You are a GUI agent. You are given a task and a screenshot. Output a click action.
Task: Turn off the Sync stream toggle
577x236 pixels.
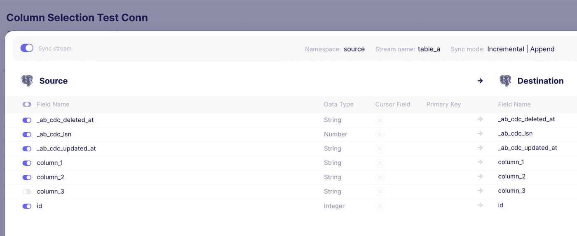(x=27, y=49)
